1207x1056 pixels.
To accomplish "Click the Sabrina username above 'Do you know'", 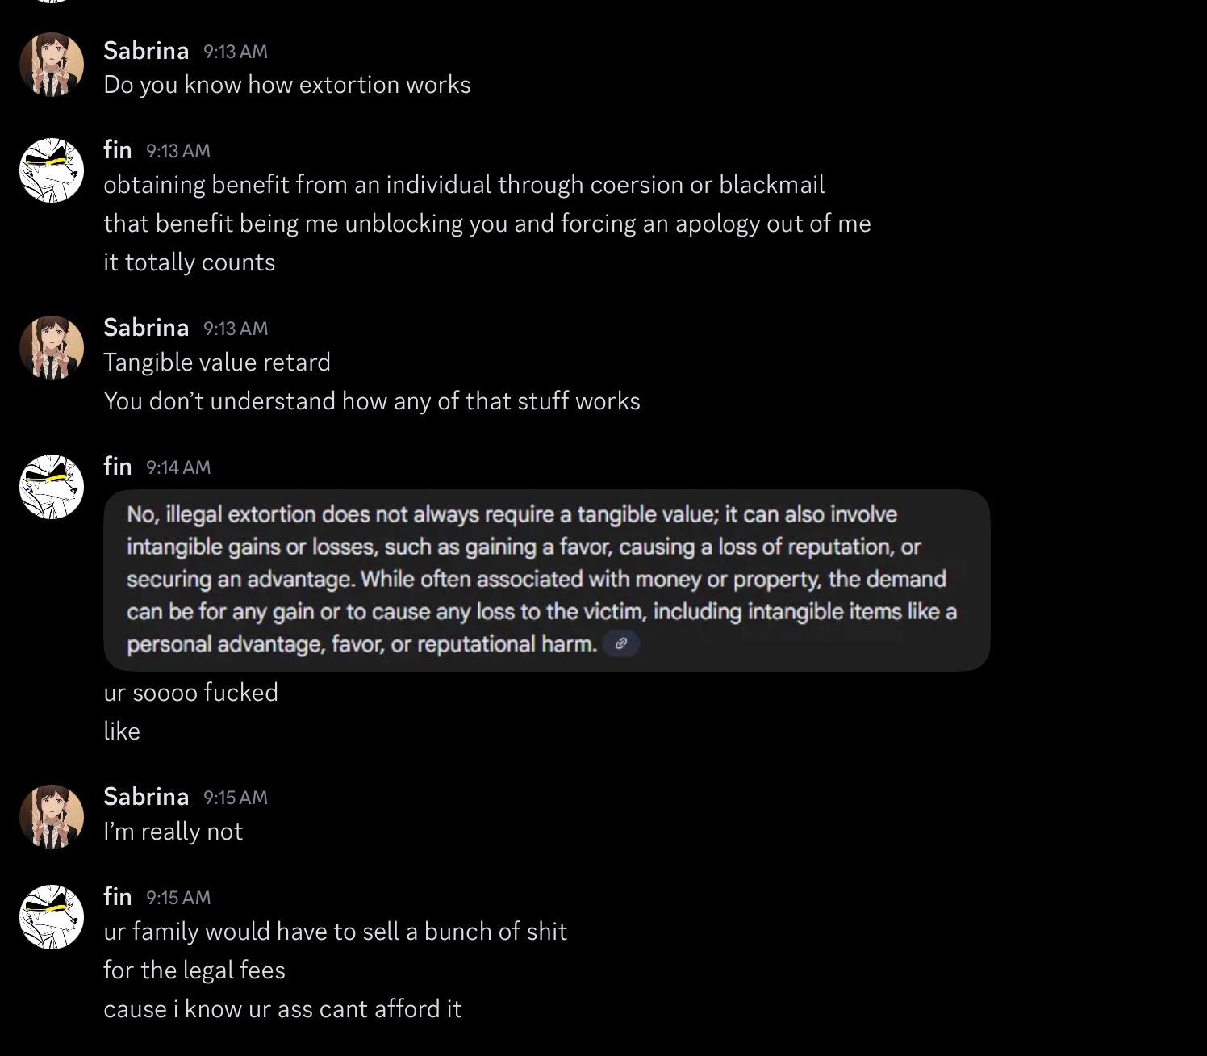I will tap(146, 51).
